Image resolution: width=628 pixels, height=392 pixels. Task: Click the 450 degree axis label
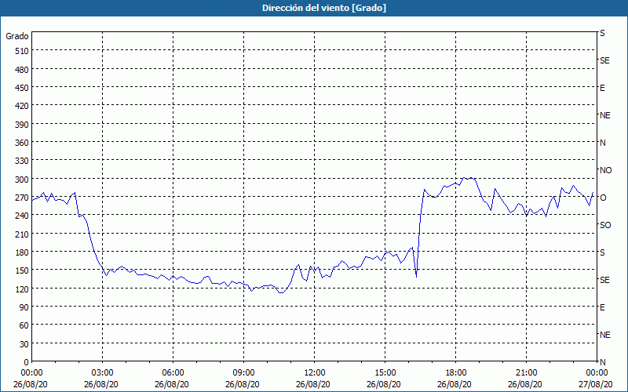[22, 88]
